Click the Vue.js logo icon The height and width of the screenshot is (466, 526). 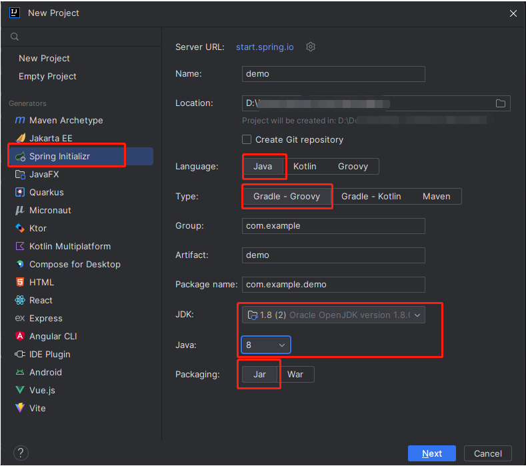click(x=20, y=390)
